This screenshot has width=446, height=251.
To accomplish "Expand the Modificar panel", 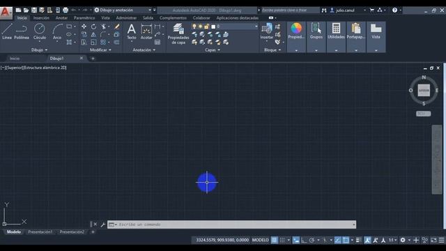I will coord(100,50).
